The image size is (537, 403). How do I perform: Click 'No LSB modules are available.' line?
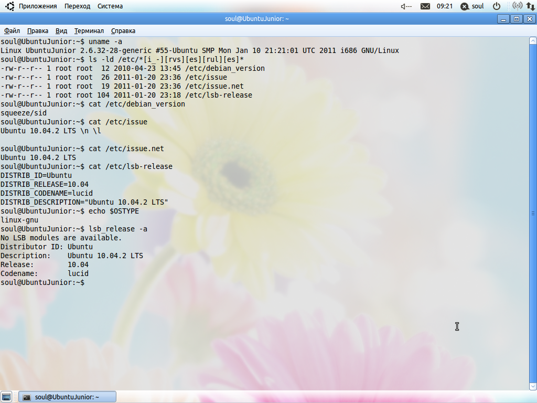[61, 238]
